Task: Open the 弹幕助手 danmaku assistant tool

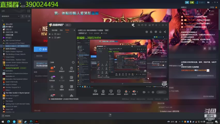Action: (52, 69)
